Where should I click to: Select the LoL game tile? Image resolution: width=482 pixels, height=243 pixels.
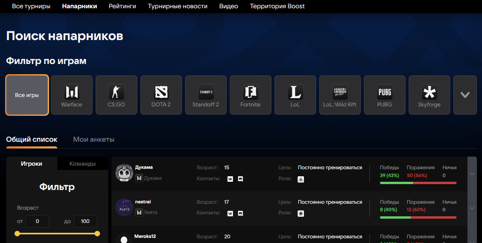pos(295,95)
